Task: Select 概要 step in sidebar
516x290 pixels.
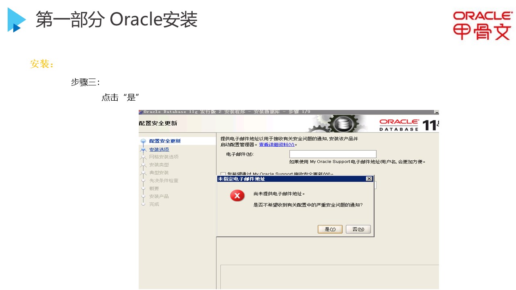Action: coord(154,188)
